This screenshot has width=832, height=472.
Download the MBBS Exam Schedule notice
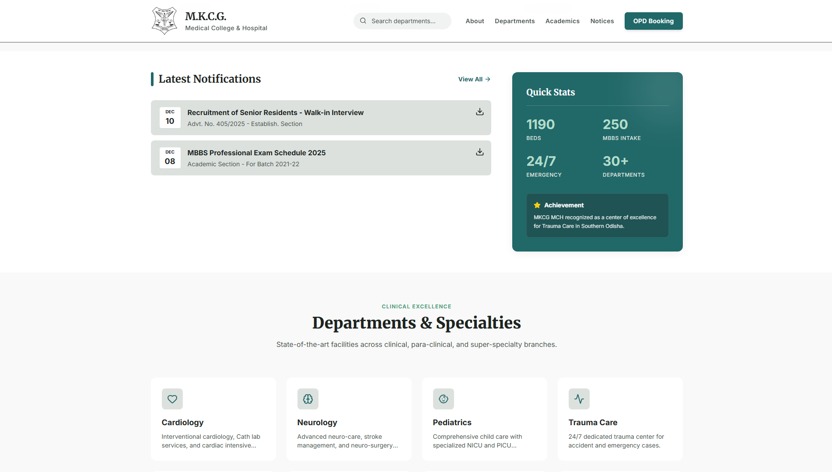479,152
